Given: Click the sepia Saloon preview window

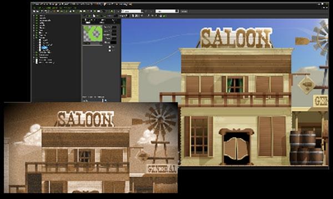Looking at the screenshot, I should coord(90,148).
